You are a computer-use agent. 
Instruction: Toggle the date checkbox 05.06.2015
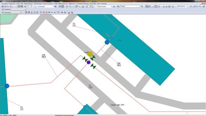pos(178,6)
